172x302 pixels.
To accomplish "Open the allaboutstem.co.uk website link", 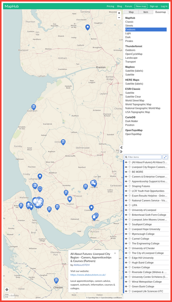I will (88, 275).
